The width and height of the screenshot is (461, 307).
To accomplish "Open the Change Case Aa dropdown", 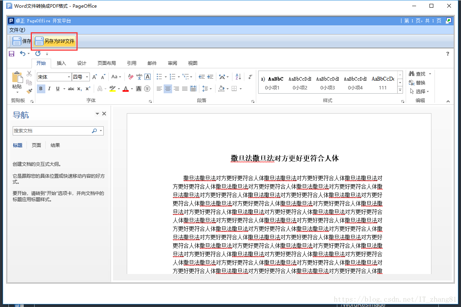I will click(116, 77).
